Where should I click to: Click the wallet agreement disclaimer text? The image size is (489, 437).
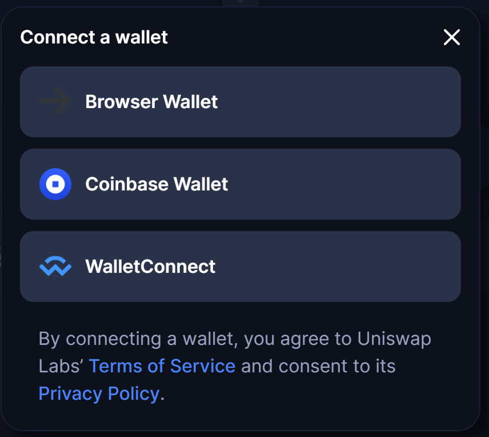(x=235, y=366)
